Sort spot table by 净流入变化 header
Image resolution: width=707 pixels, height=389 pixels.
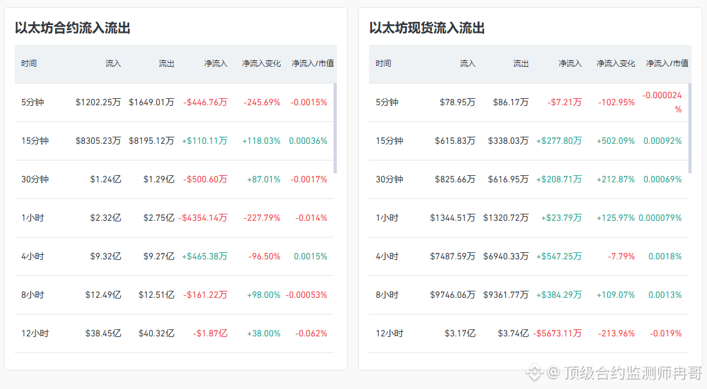(x=616, y=64)
